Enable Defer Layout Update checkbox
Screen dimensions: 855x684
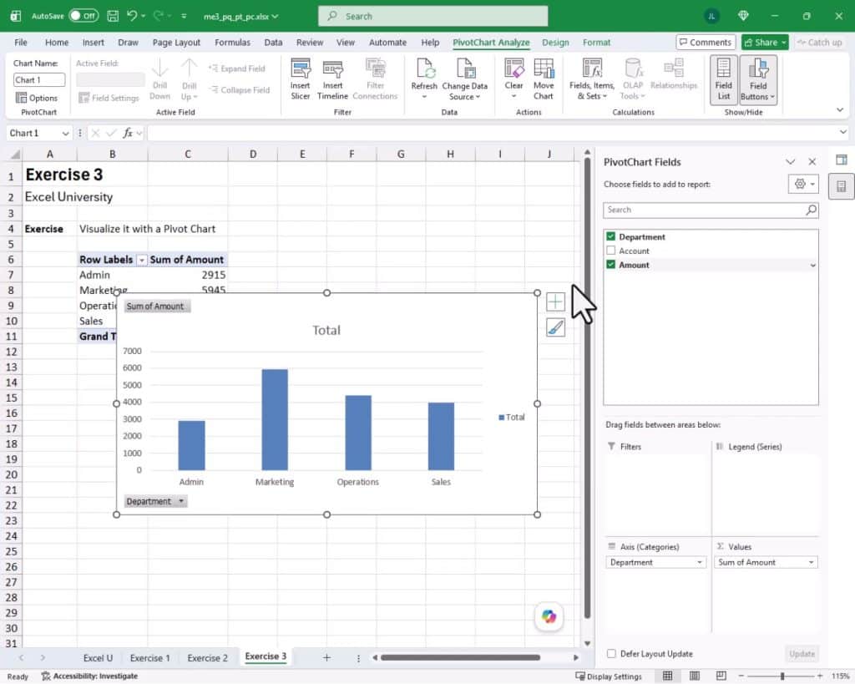(x=611, y=653)
